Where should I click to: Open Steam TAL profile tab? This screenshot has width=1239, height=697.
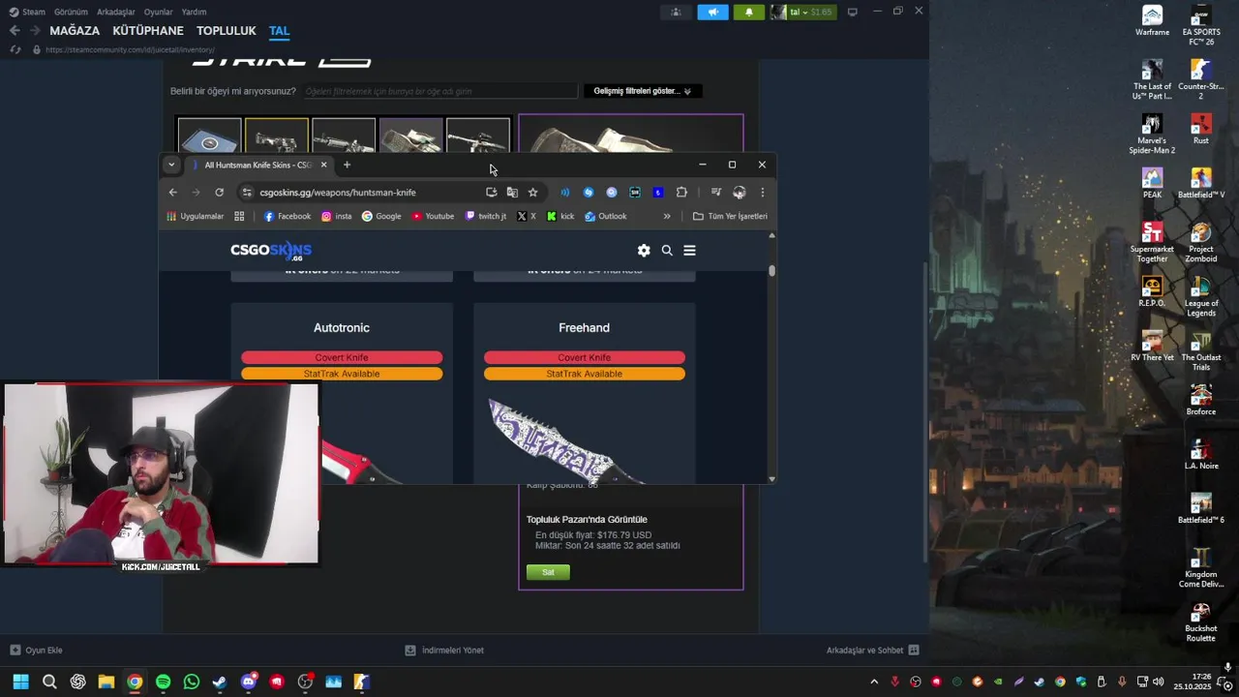(280, 30)
